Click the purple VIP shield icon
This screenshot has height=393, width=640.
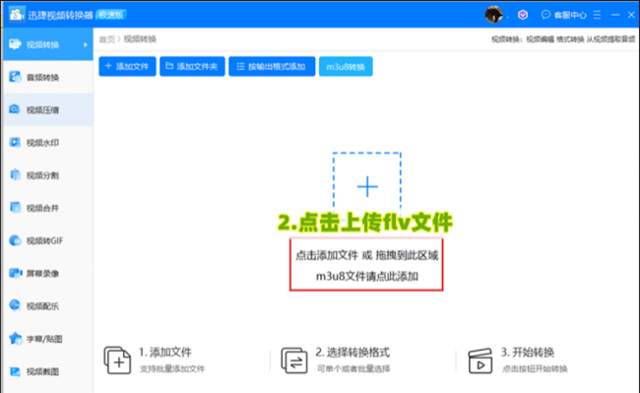(x=523, y=15)
